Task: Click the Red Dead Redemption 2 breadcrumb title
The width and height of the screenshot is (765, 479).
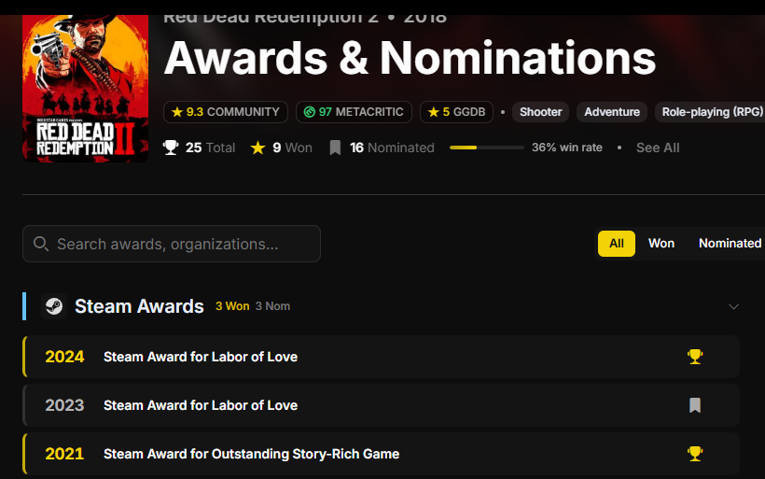Action: pyautogui.click(x=271, y=19)
